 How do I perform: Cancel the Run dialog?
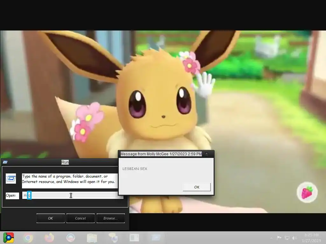[81, 218]
